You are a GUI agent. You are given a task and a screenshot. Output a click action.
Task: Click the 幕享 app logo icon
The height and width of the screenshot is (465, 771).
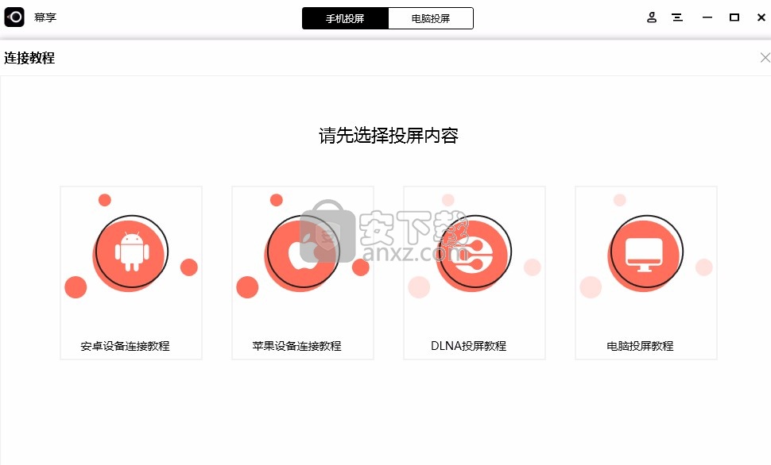tap(14, 17)
